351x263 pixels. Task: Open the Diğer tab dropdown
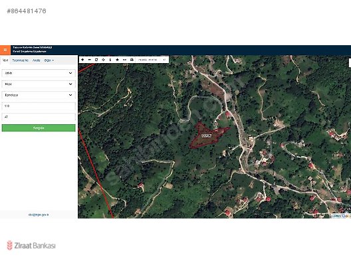click(49, 60)
